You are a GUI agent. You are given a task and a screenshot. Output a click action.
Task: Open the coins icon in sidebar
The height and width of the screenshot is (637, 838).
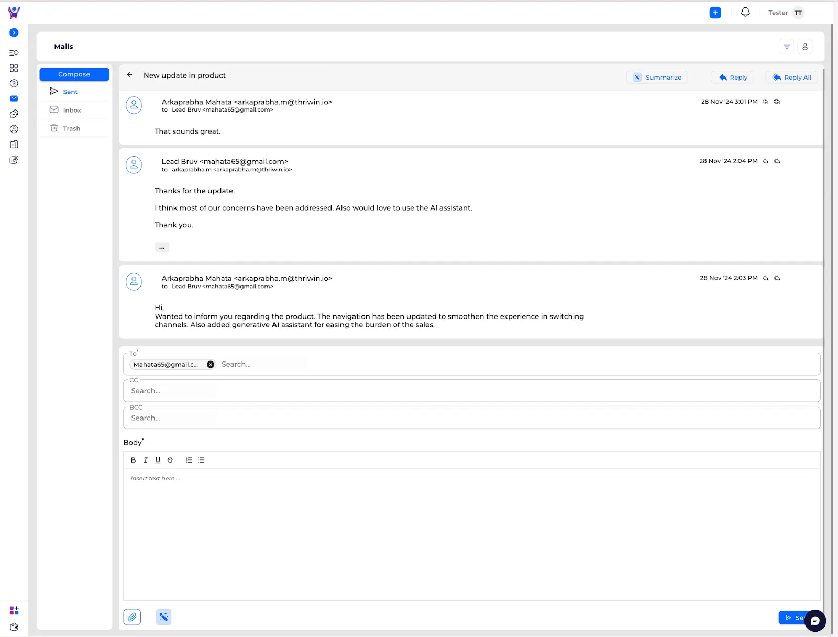point(14,114)
